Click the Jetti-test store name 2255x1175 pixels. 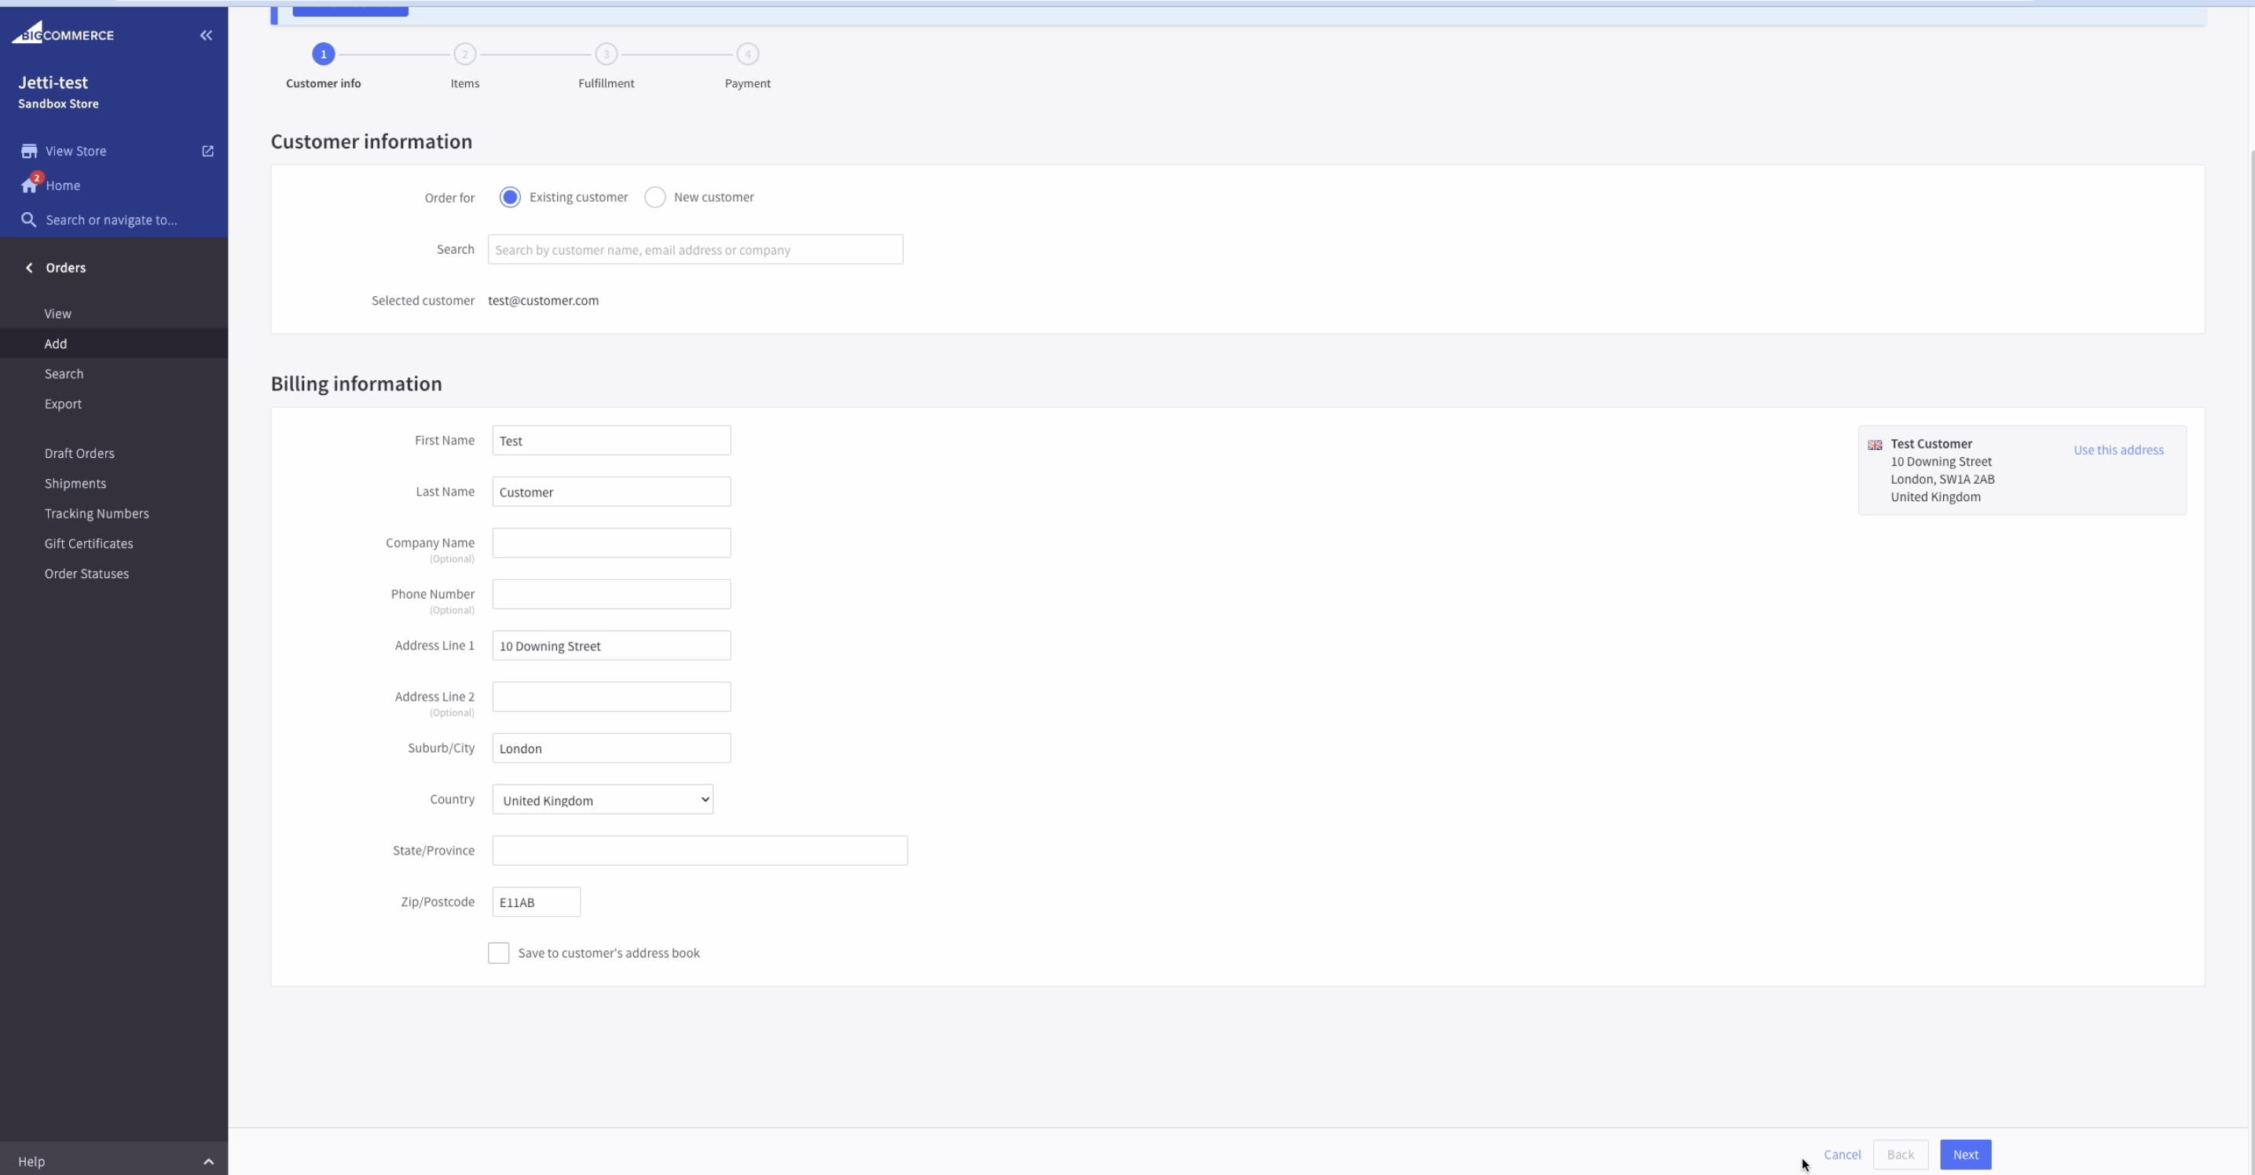53,82
